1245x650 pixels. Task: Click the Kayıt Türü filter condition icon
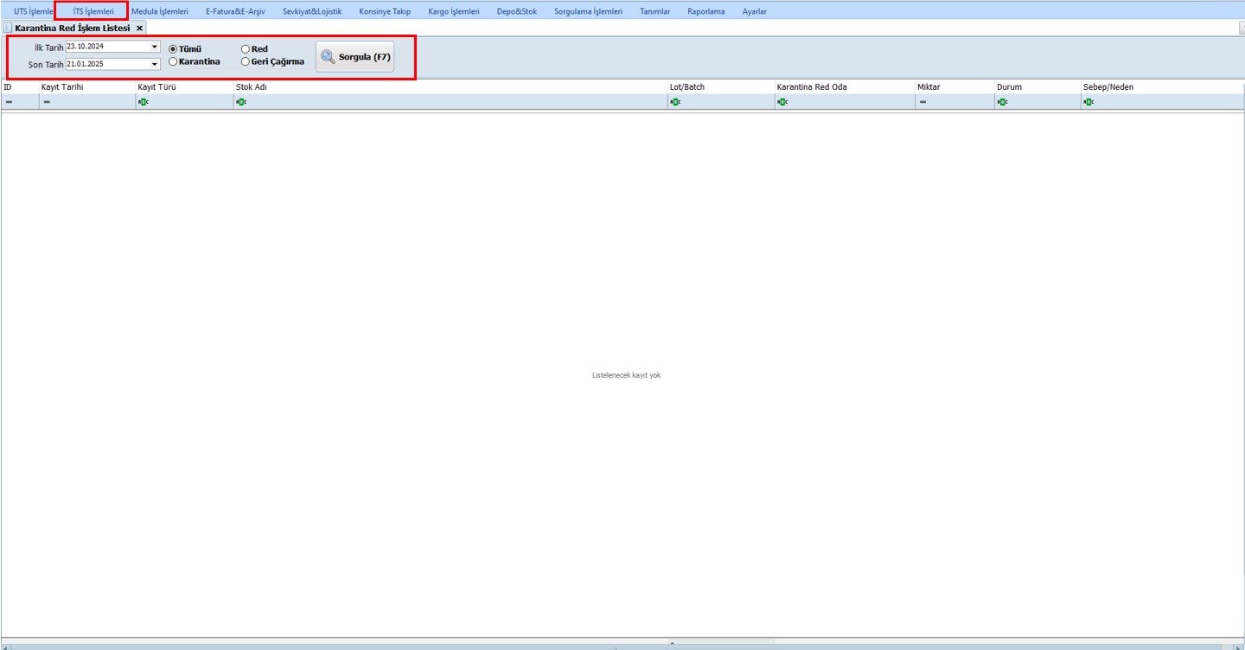[143, 102]
